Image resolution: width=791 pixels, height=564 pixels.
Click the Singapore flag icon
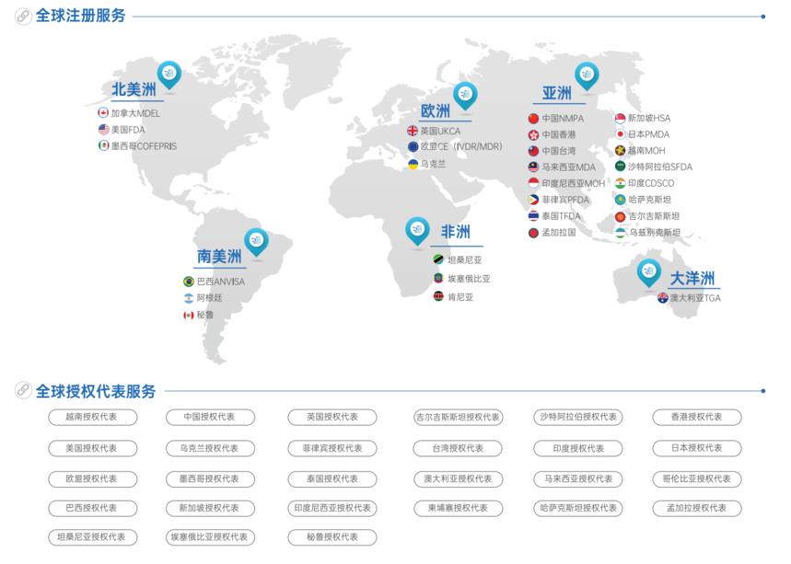620,119
